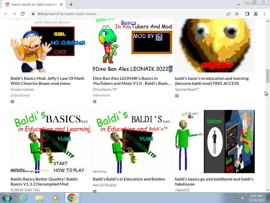The height and width of the screenshot is (203, 270).
Task: Open 'Baldi's Baldi's in Education and Baldies' link
Action: tap(129, 179)
